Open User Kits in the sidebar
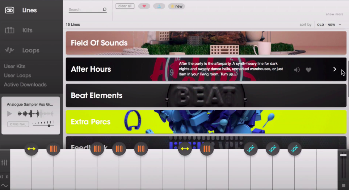This screenshot has height=190, width=349. point(15,66)
